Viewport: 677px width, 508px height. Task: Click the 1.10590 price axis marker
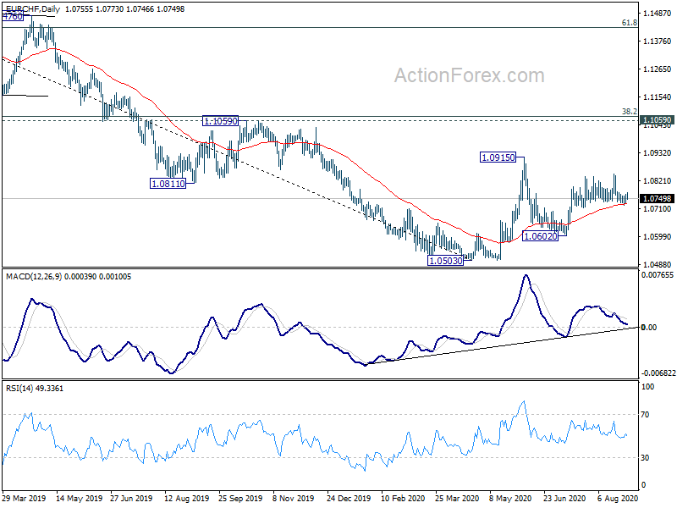click(657, 119)
